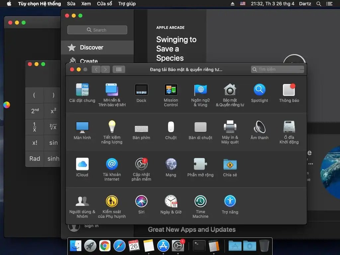
Task: Open Bảo mật & Quyền riêng tư
Action: pos(230,95)
